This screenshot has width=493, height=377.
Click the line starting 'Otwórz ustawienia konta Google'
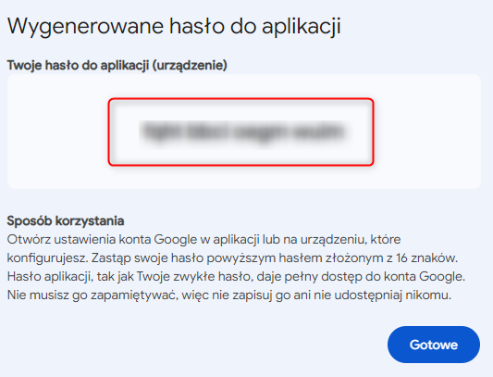tap(203, 240)
